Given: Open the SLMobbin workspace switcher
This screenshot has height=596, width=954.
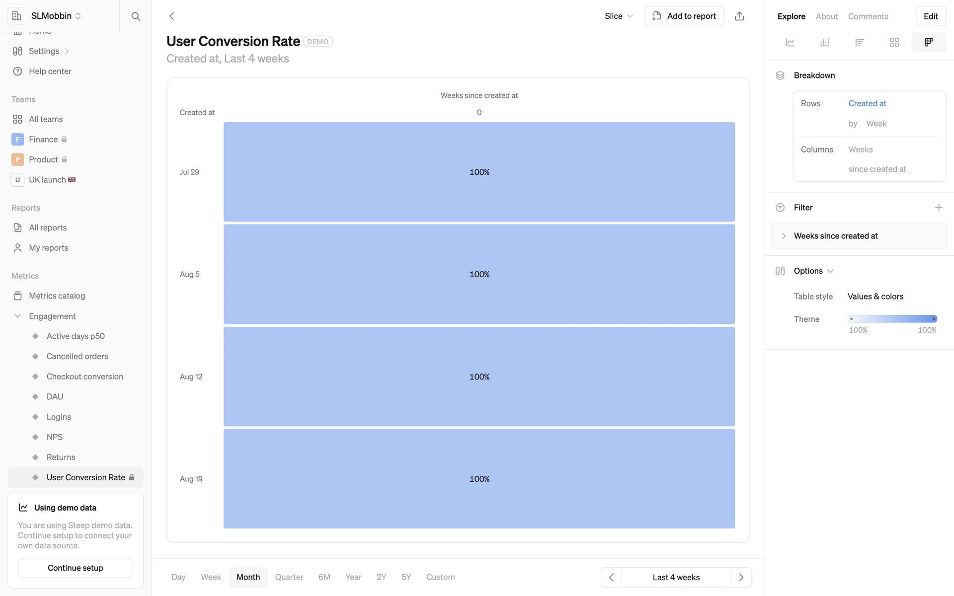Looking at the screenshot, I should point(56,16).
